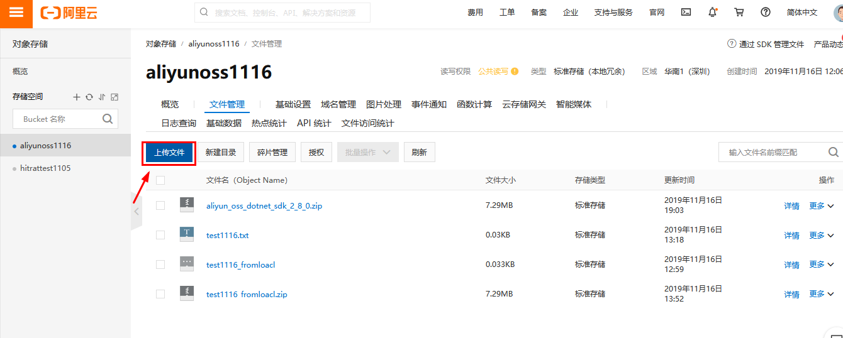Image resolution: width=843 pixels, height=338 pixels.
Task: Select the 文件管理 tab
Action: click(227, 104)
